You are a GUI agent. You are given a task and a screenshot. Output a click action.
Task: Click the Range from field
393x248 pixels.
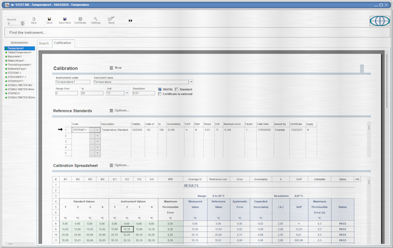click(66, 93)
